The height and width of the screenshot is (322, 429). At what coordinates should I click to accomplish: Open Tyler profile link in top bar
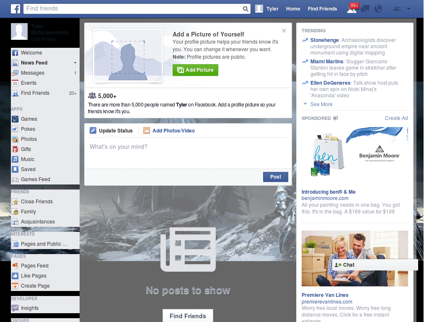[x=272, y=9]
